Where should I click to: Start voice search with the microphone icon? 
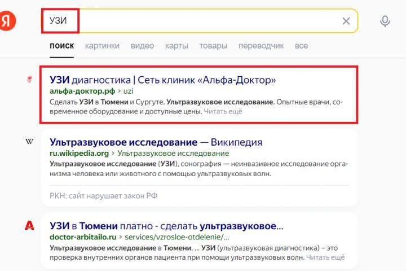click(x=385, y=21)
